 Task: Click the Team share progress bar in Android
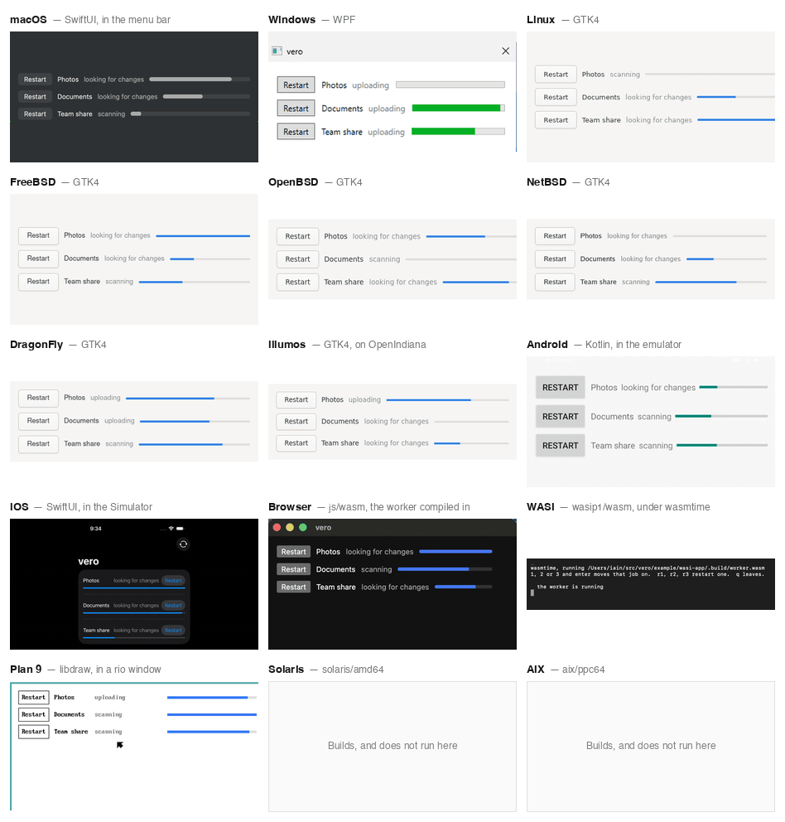pyautogui.click(x=722, y=445)
